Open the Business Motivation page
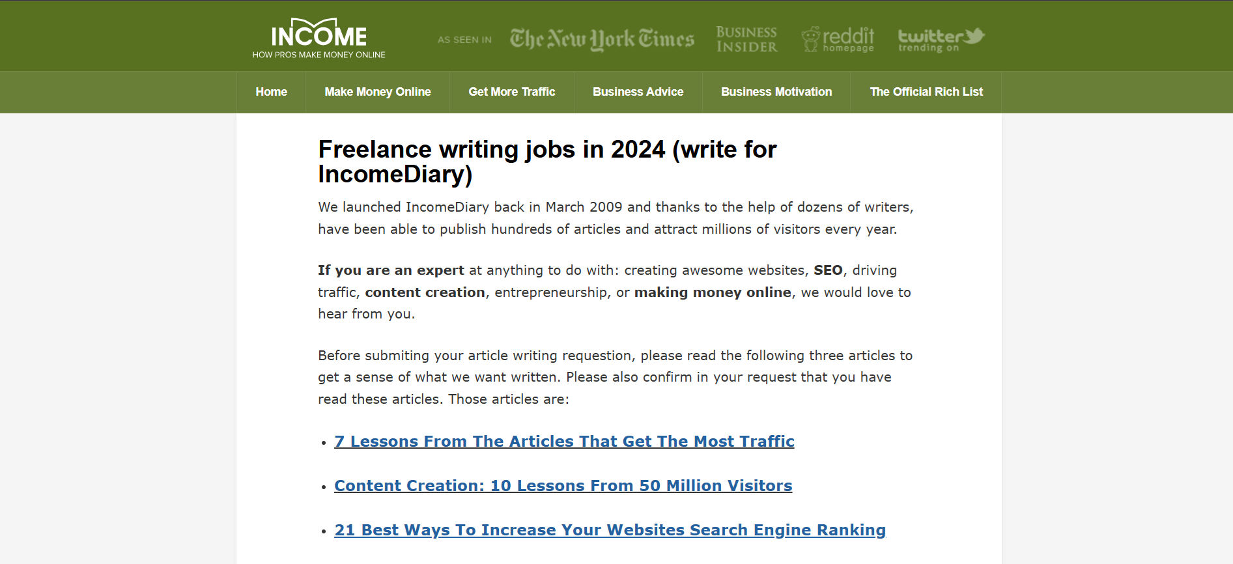1233x564 pixels. pyautogui.click(x=776, y=92)
